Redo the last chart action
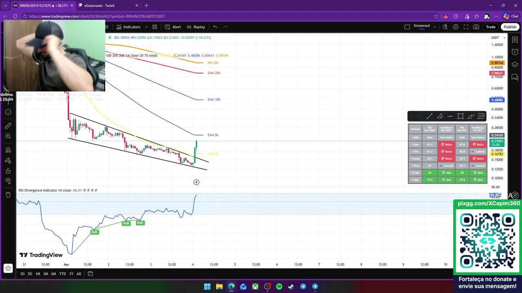This screenshot has width=522, height=293. pos(226,27)
